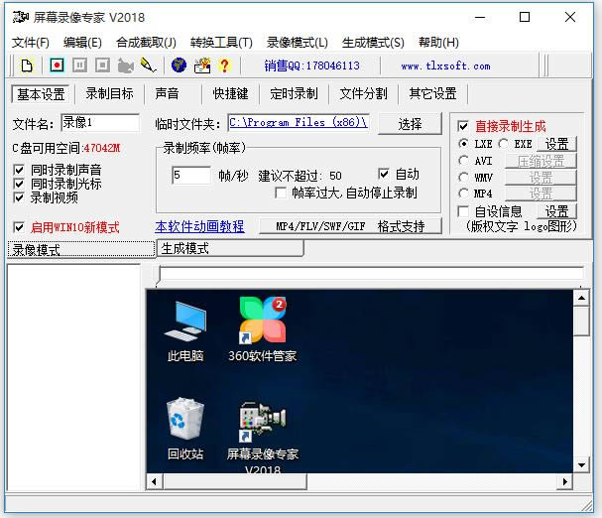602x518 pixels.
Task: Switch to the 其它设置 tab
Action: tap(432, 93)
